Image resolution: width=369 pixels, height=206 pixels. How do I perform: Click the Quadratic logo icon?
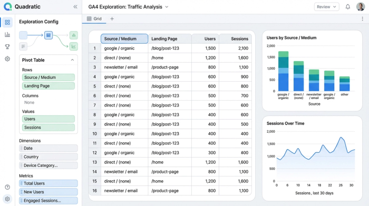click(x=8, y=6)
